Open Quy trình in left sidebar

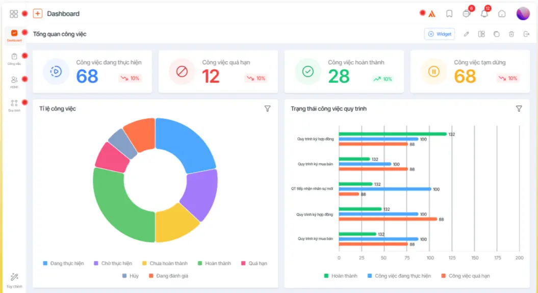tap(14, 105)
